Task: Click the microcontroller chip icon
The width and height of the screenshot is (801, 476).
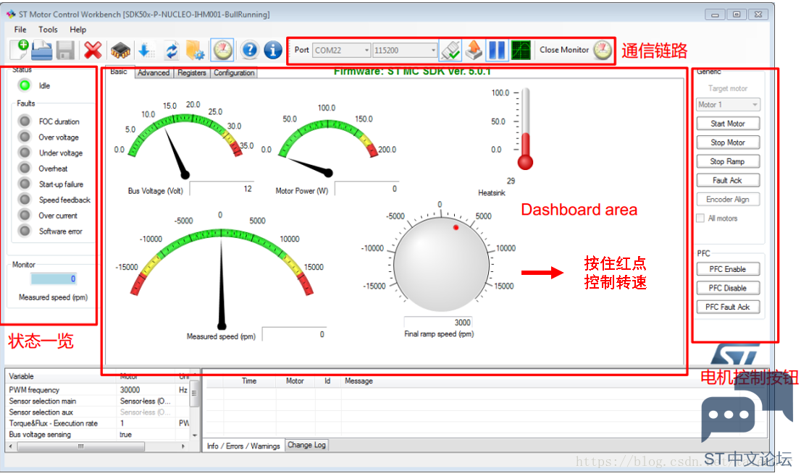Action: click(x=120, y=51)
